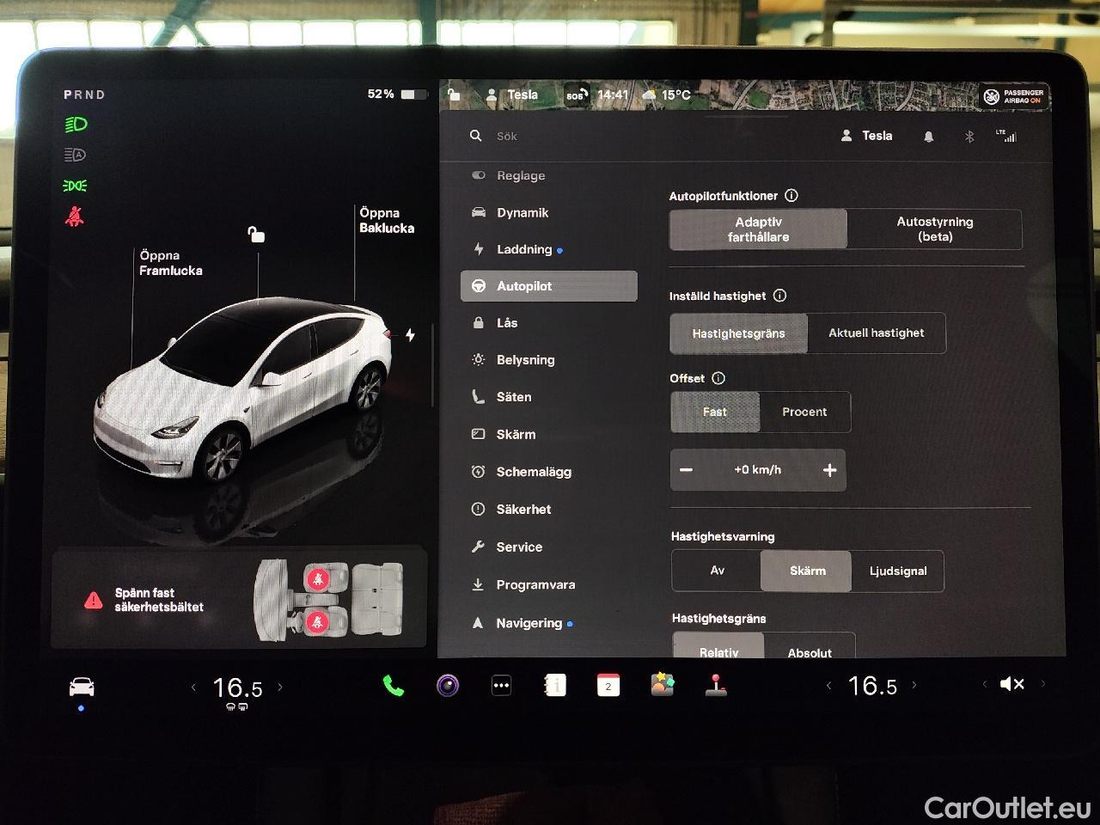Select Autostyrning (beta) option
The height and width of the screenshot is (825, 1100).
tap(935, 229)
